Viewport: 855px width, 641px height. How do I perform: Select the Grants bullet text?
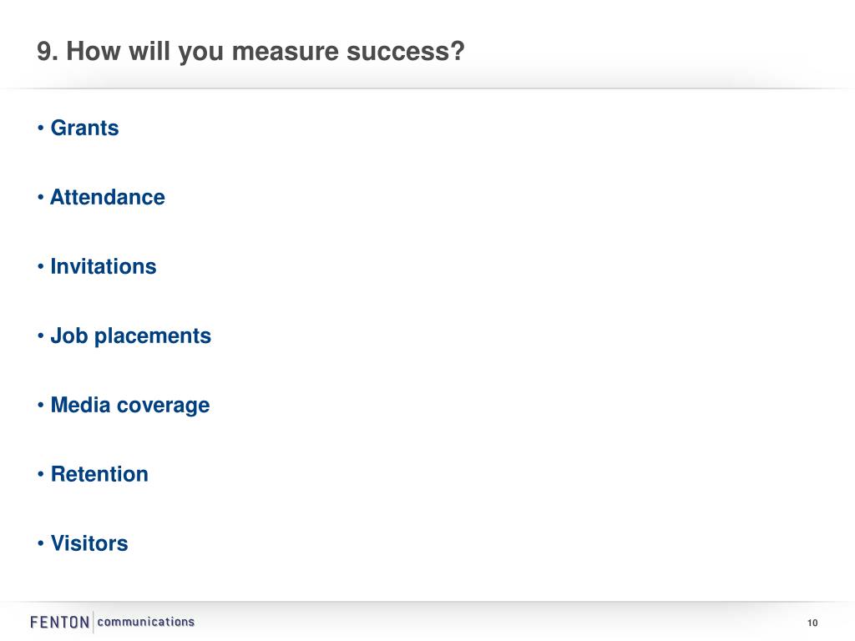[84, 128]
